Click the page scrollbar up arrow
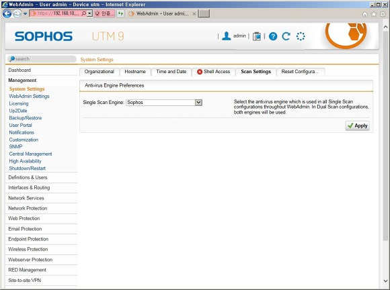This screenshot has height=290, width=390. [385, 27]
